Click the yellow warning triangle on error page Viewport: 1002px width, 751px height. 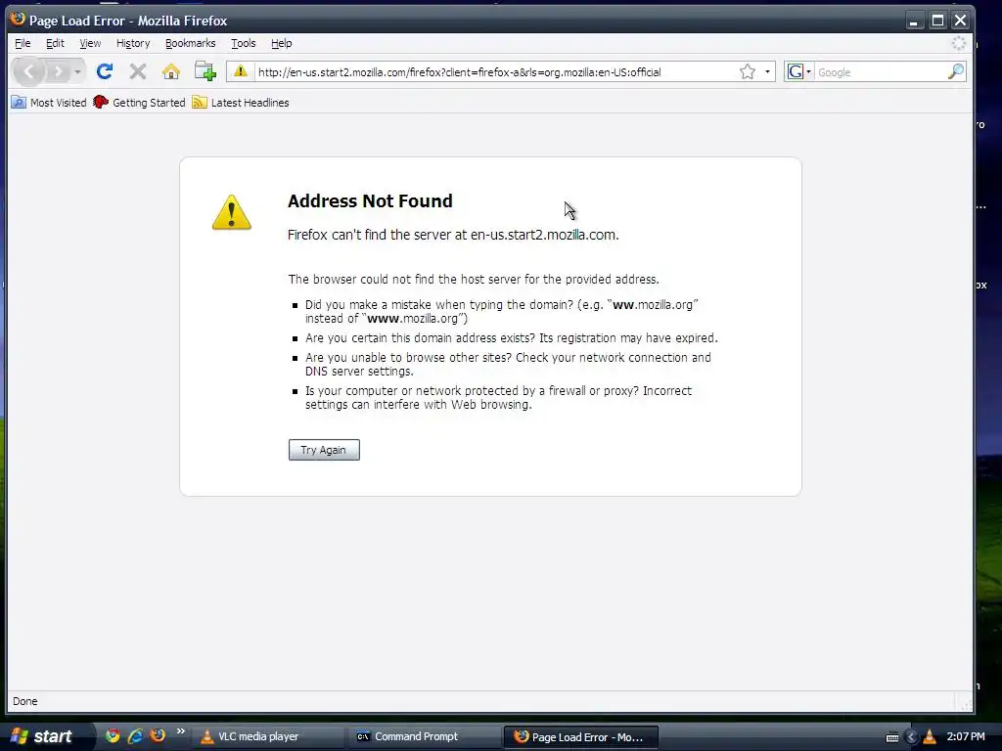click(231, 212)
